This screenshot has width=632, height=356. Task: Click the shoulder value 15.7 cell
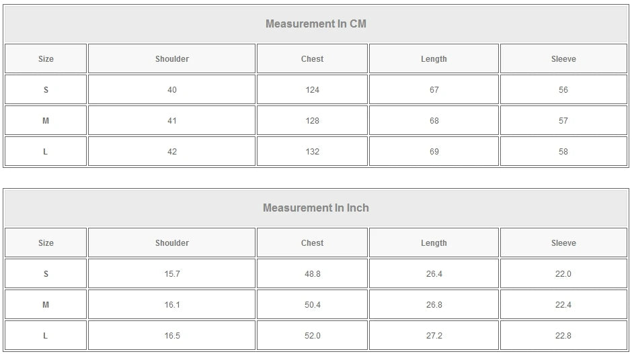[x=172, y=274]
